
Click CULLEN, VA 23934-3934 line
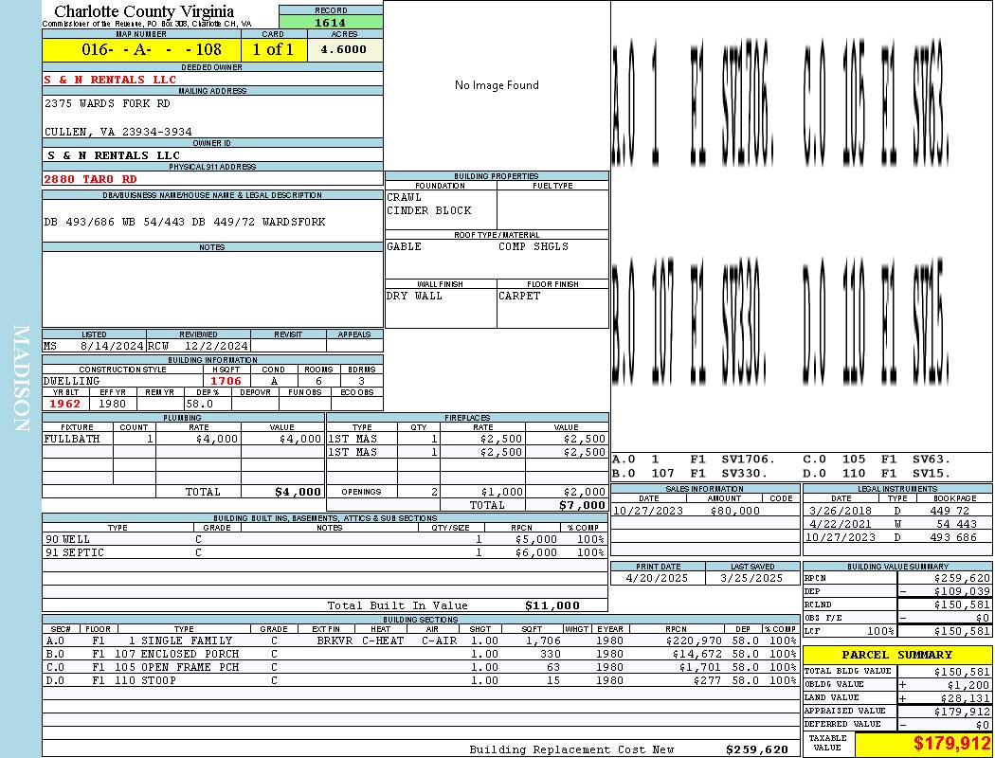118,132
